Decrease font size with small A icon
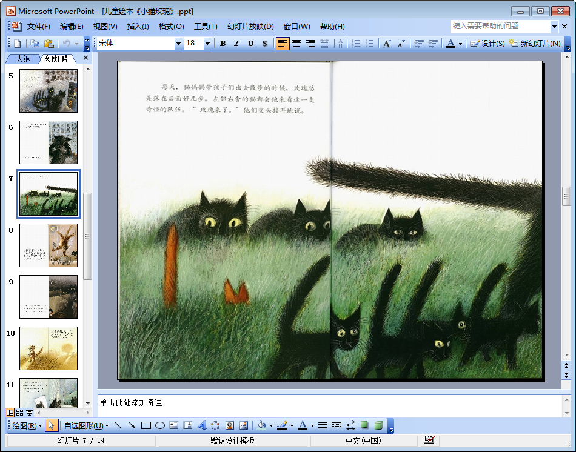The image size is (576, 452). [x=401, y=44]
